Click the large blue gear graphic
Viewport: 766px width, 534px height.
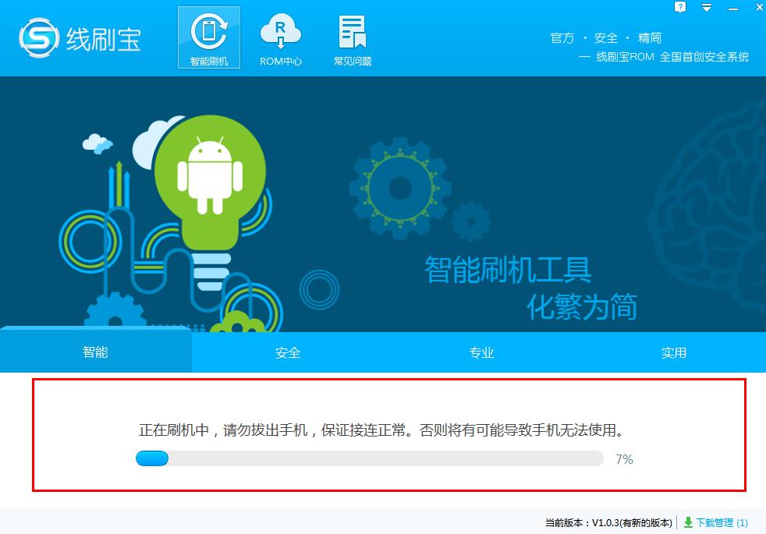point(399,187)
